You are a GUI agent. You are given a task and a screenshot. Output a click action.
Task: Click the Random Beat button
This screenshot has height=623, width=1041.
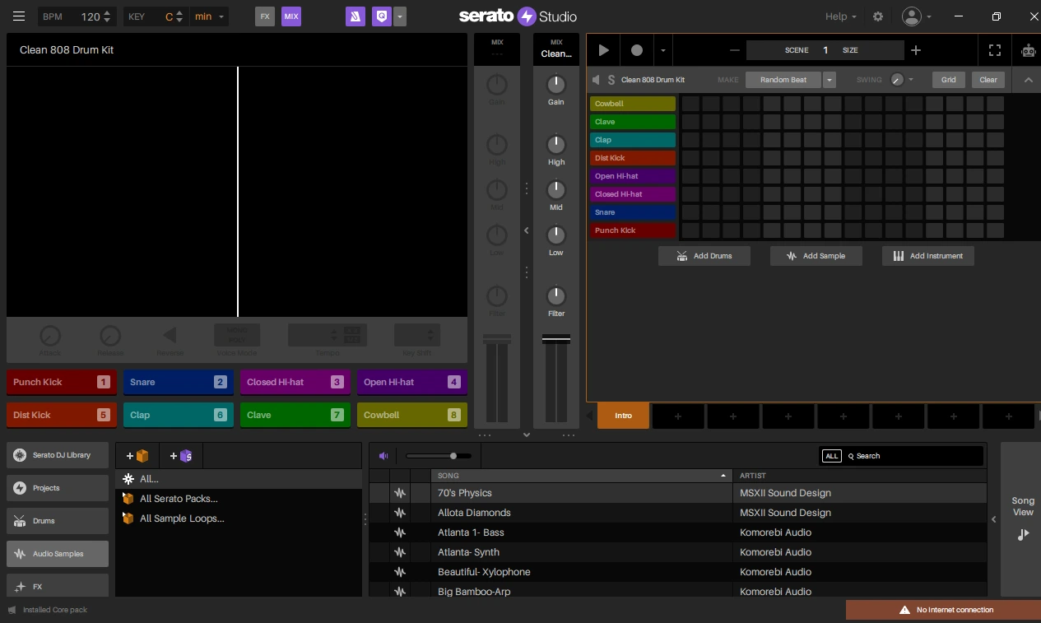[x=783, y=80]
